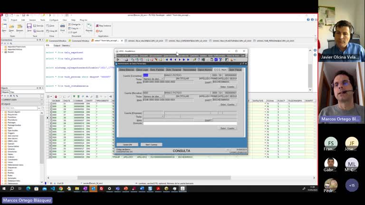Open the Project menu

(x=14, y=20)
